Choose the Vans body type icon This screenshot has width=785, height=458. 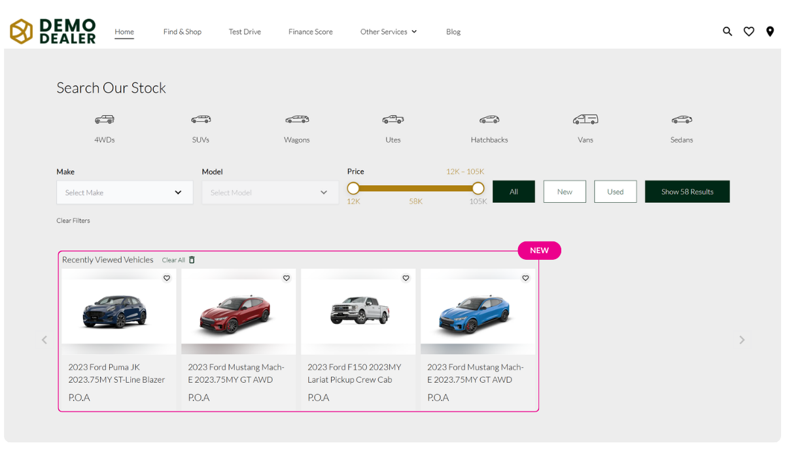585,120
